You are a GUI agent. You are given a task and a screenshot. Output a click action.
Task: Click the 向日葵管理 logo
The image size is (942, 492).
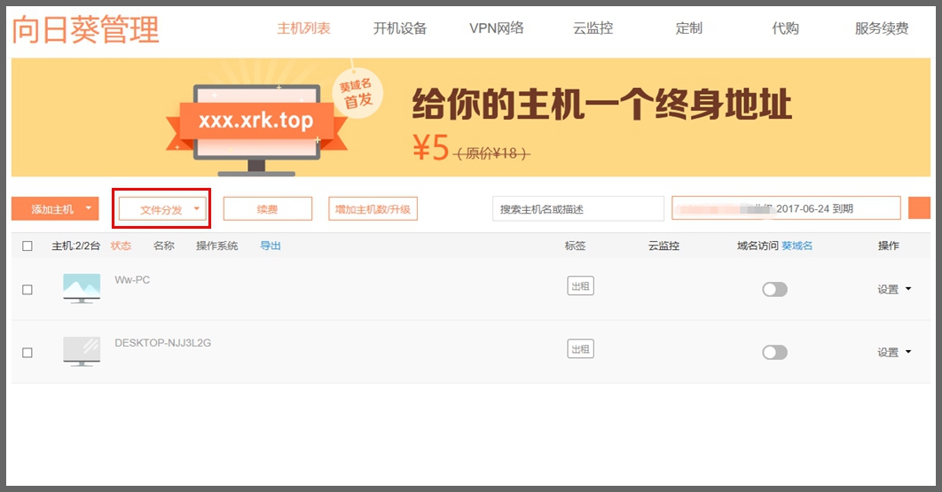tap(85, 29)
